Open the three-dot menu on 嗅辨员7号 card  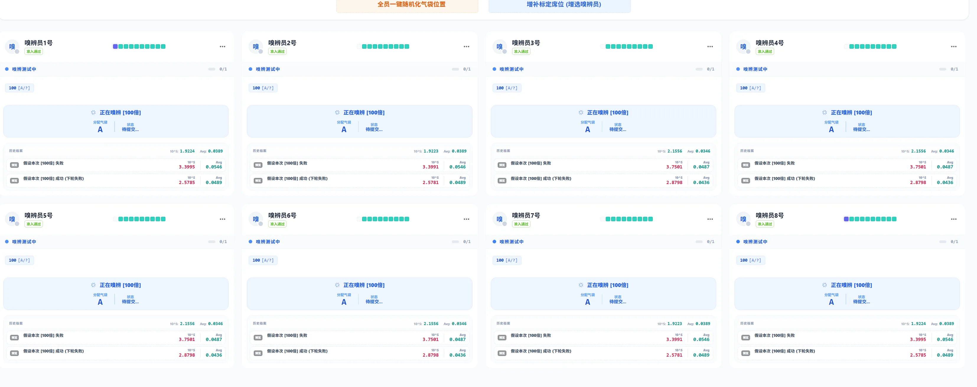coord(710,219)
